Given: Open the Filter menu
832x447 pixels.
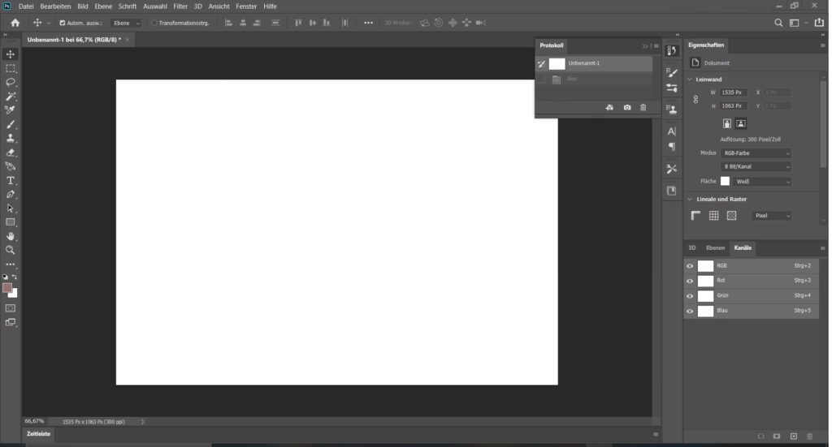Looking at the screenshot, I should click(x=180, y=6).
